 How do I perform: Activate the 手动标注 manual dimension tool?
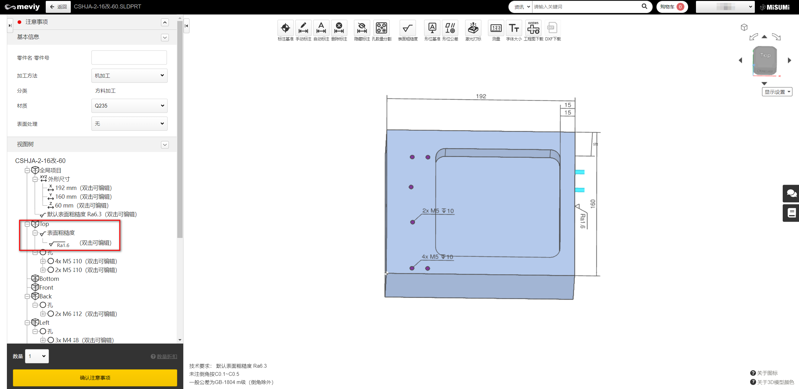[x=303, y=29]
